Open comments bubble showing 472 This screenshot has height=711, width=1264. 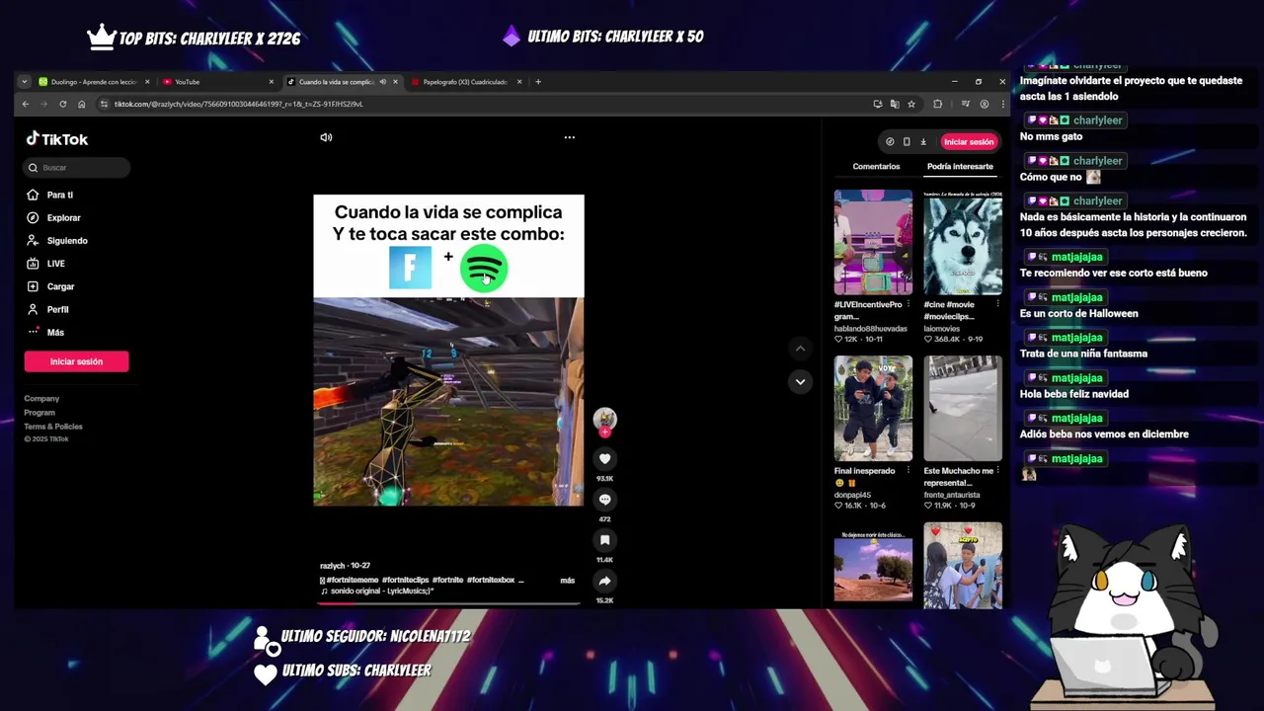click(604, 499)
